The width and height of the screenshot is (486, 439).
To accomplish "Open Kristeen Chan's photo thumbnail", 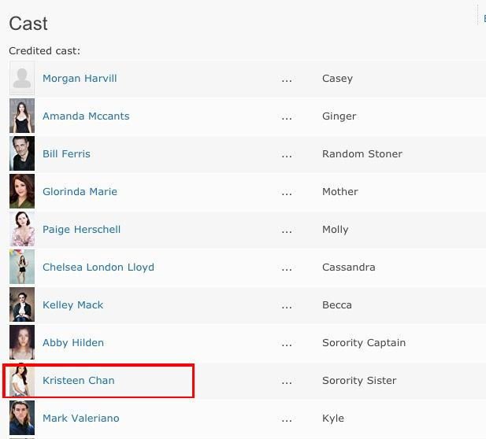I will coord(22,381).
